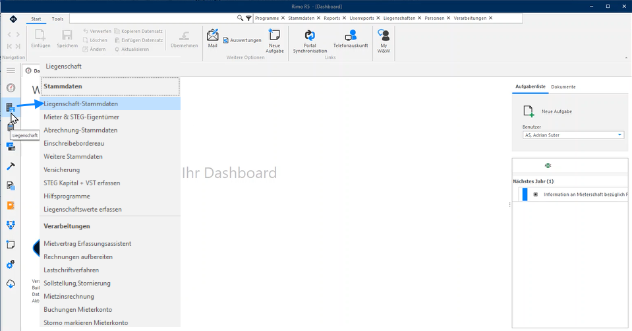Select Hilfsprogramme menu entry
The image size is (632, 331).
coord(110,196)
